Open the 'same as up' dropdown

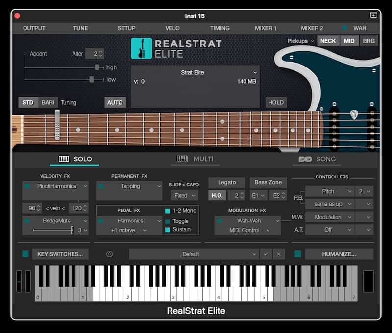coord(329,204)
